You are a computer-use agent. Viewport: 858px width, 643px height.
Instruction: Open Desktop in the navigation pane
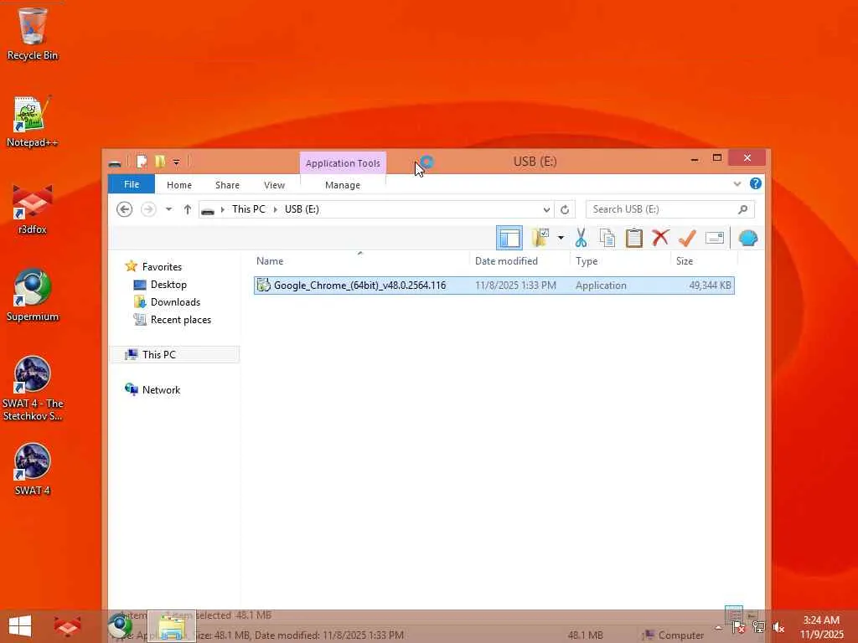(168, 285)
